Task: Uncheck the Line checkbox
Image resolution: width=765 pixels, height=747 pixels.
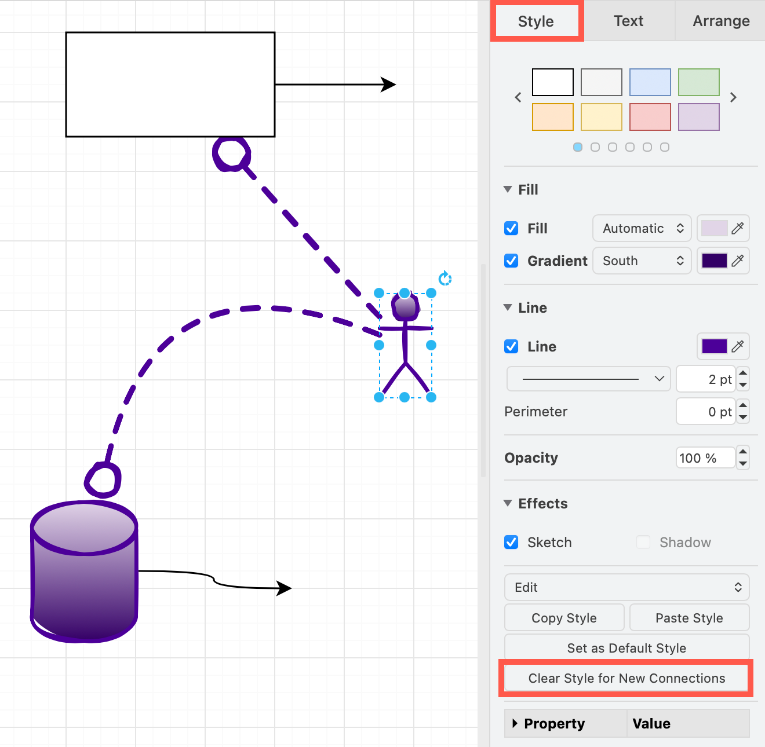Action: (x=511, y=346)
